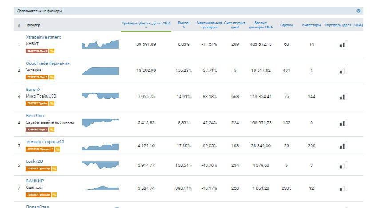The width and height of the screenshot is (375, 208).
Task: Click the portfolio bars icon for XtradeInvestment
Action: 343,44
